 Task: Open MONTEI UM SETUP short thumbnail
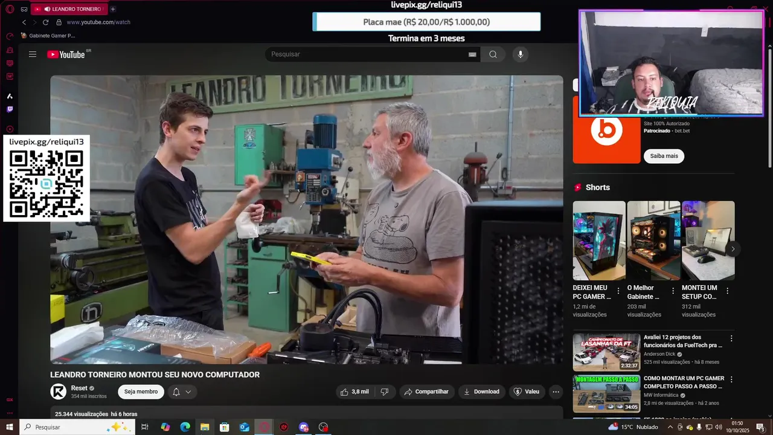pos(708,240)
